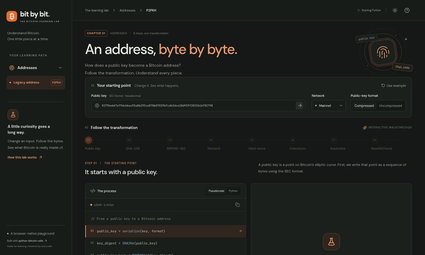Click the Use example button
The height and width of the screenshot is (255, 425).
click(x=393, y=85)
